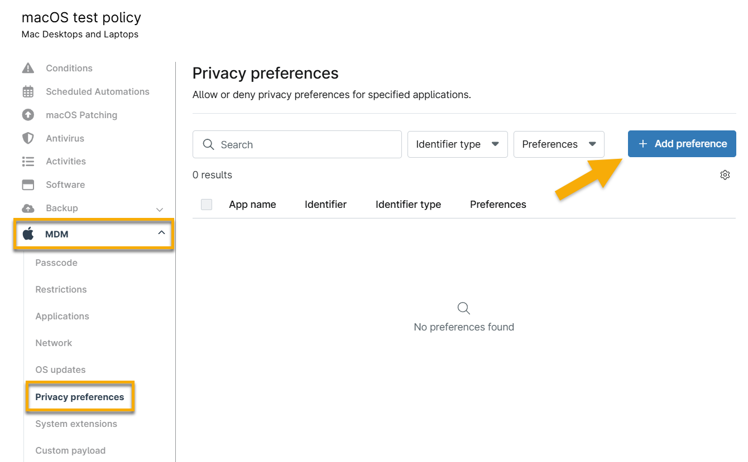This screenshot has width=748, height=462.
Task: Click the Conditions warning triangle icon
Action: [28, 67]
